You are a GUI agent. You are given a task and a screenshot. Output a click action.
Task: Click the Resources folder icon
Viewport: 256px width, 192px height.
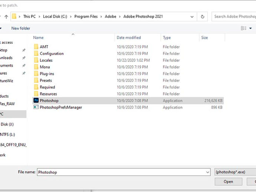tap(36, 94)
